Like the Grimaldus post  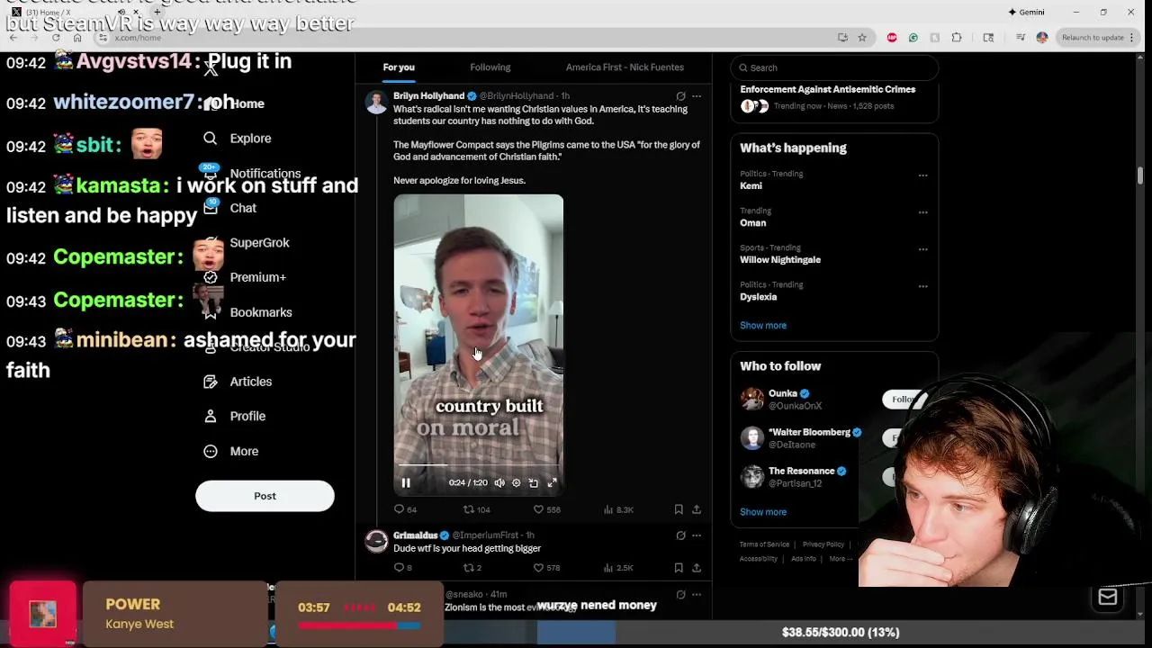pos(546,568)
